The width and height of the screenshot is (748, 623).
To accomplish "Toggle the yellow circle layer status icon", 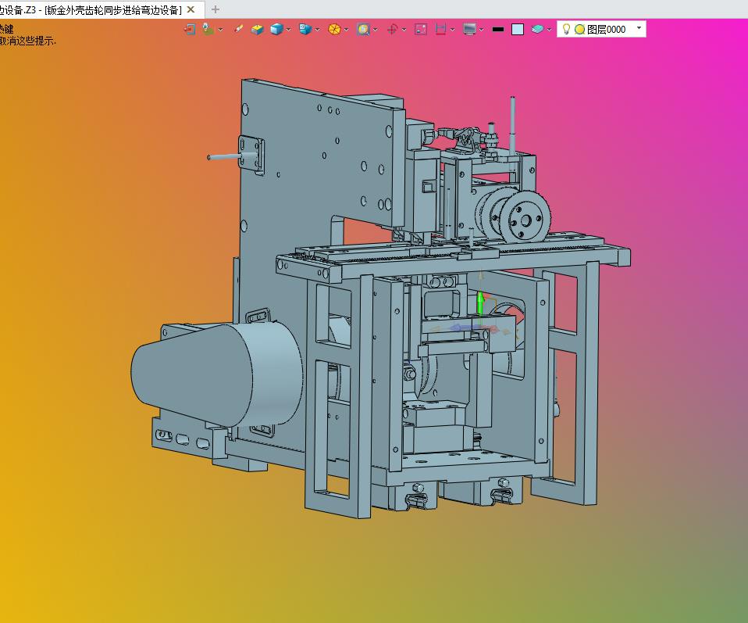I will 579,30.
